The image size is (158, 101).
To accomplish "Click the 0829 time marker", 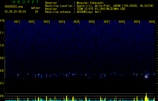I will 137,22.
